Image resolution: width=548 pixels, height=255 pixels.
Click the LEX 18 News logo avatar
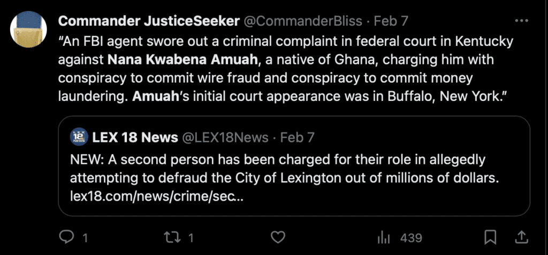coord(78,138)
